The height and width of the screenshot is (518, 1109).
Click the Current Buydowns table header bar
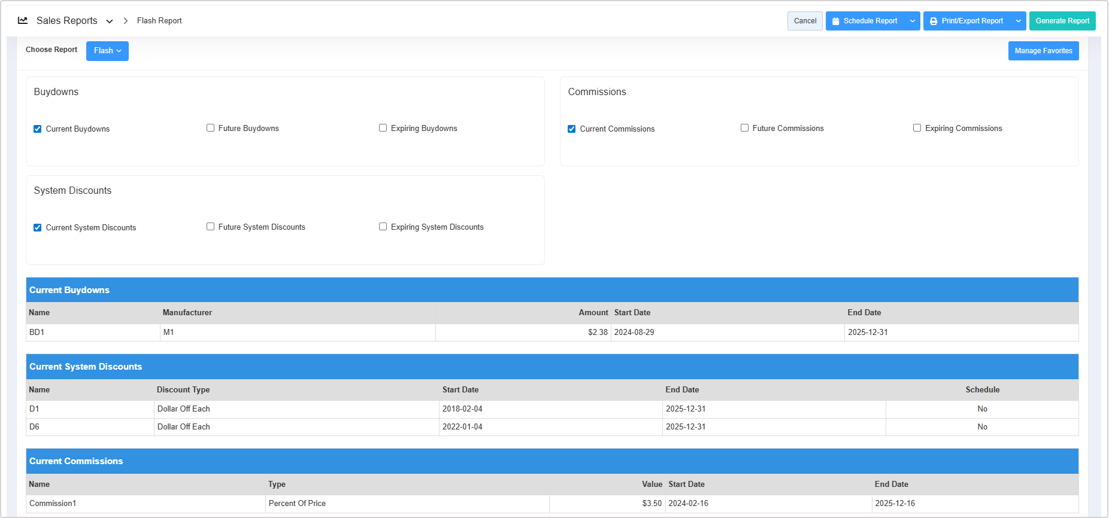click(x=552, y=290)
